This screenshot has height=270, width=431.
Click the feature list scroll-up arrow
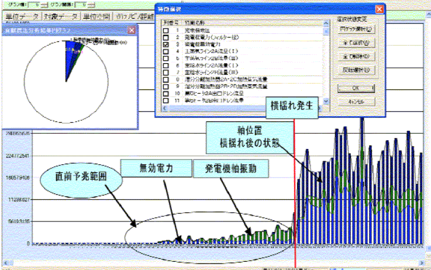tap(326, 23)
